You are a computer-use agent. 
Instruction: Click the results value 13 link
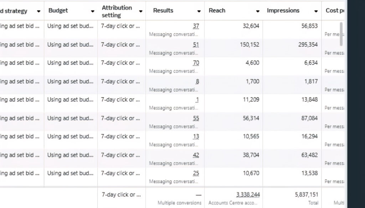(x=196, y=137)
